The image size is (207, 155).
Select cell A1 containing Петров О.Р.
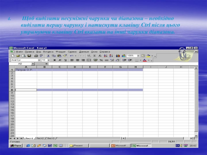tap(26, 70)
